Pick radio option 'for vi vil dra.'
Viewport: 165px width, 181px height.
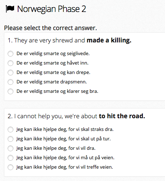tap(10, 148)
